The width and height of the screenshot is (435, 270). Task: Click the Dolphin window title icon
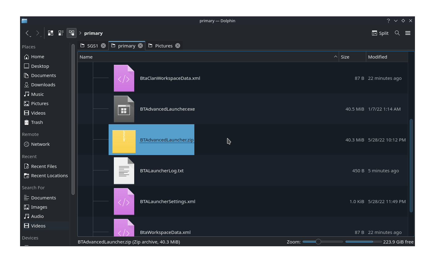[24, 21]
